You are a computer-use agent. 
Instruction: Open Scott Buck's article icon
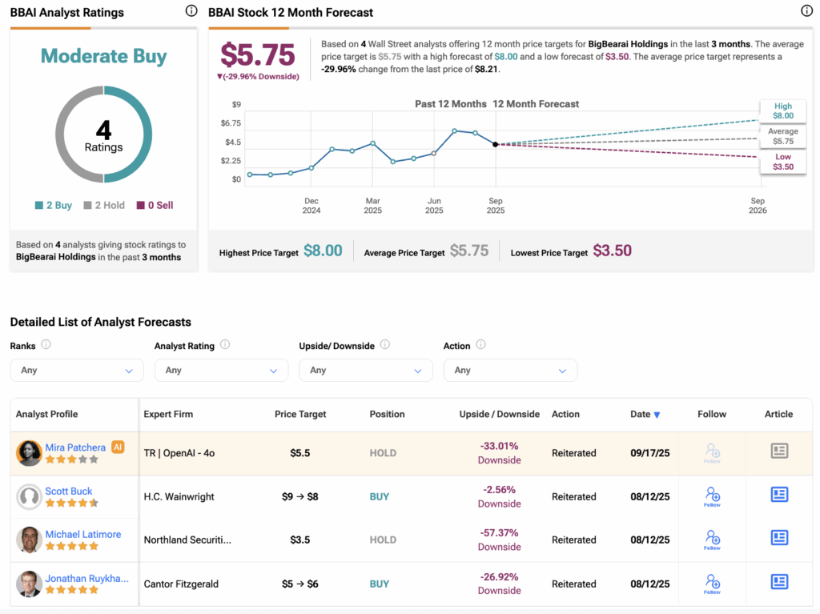click(x=778, y=496)
